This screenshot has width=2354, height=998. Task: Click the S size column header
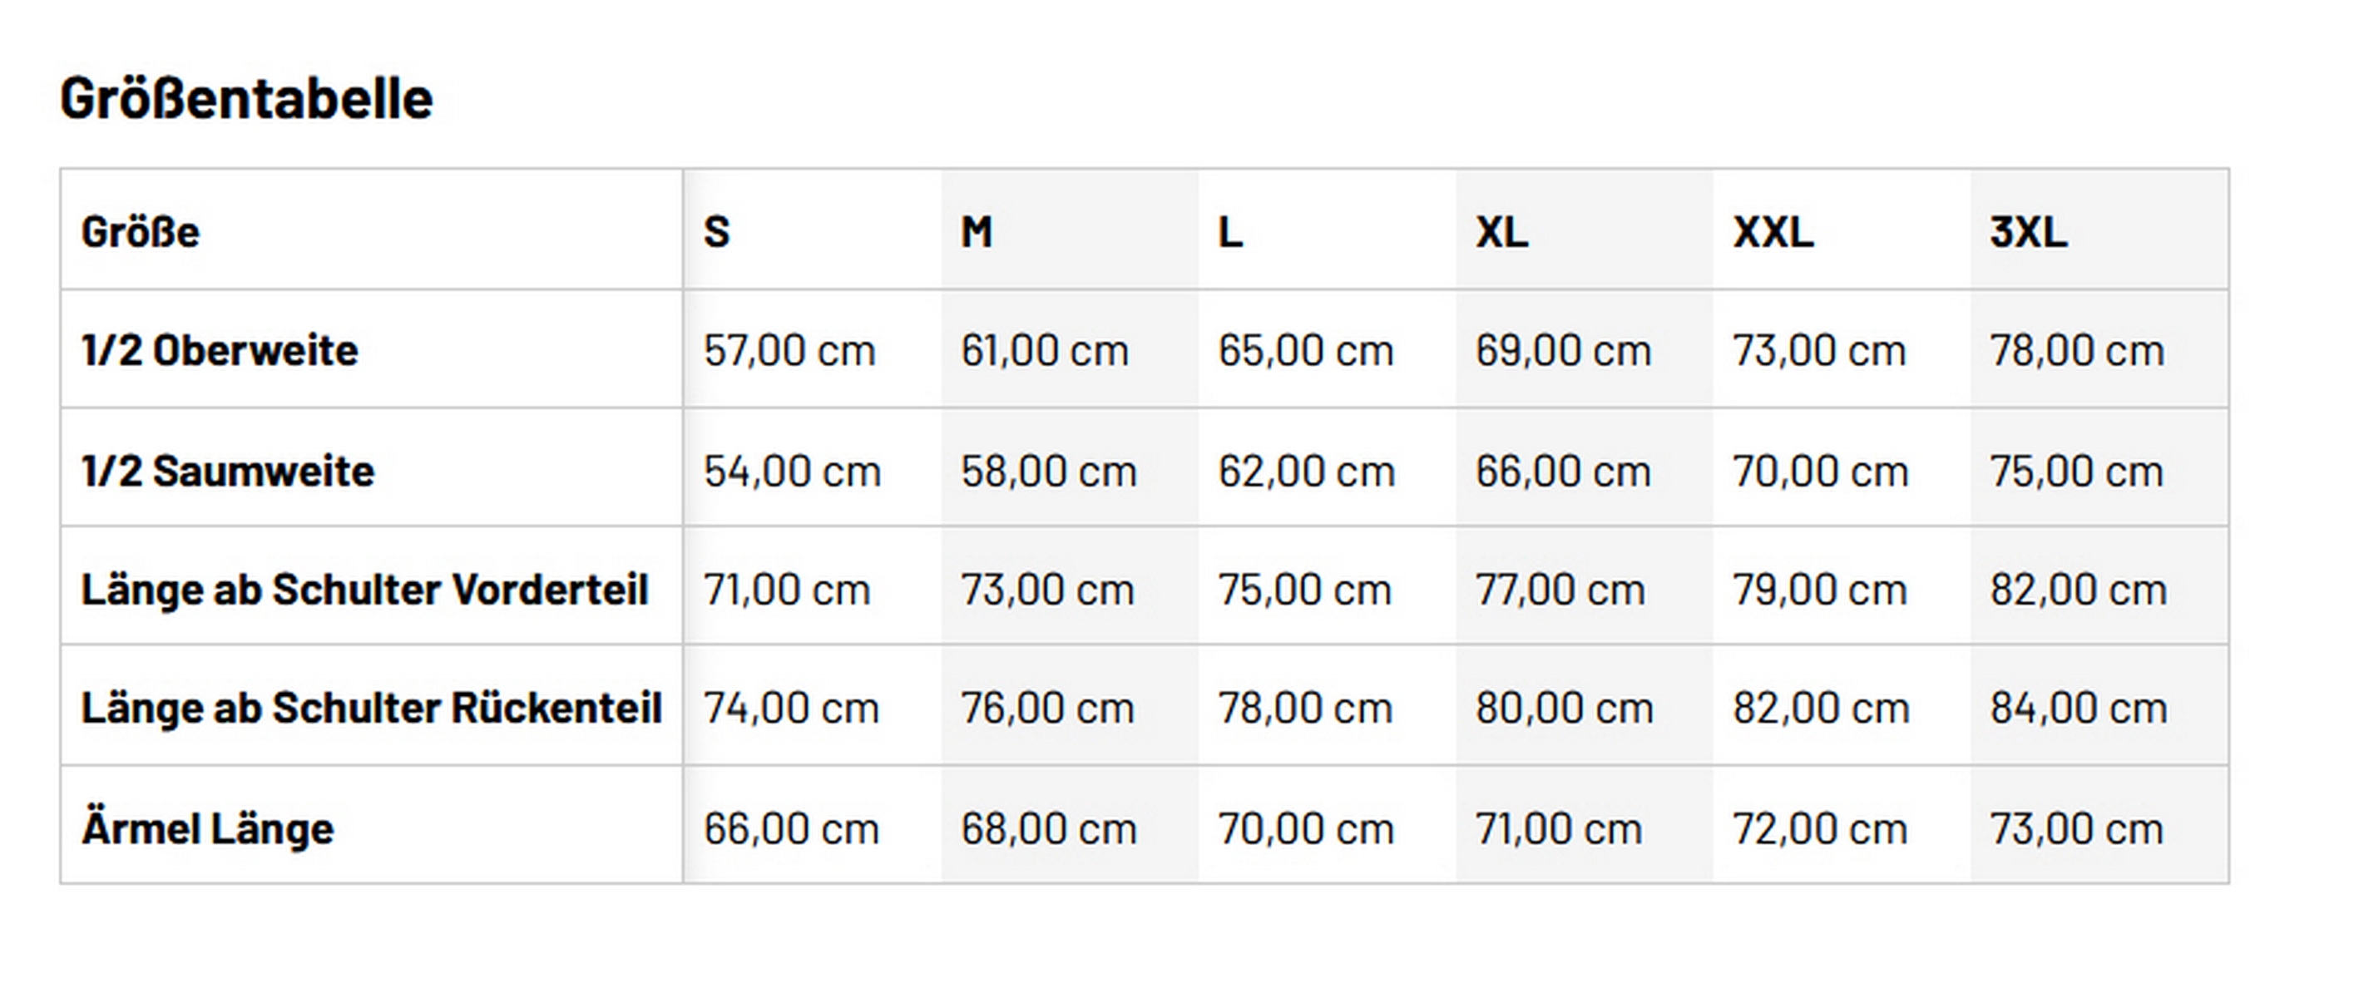tap(716, 231)
